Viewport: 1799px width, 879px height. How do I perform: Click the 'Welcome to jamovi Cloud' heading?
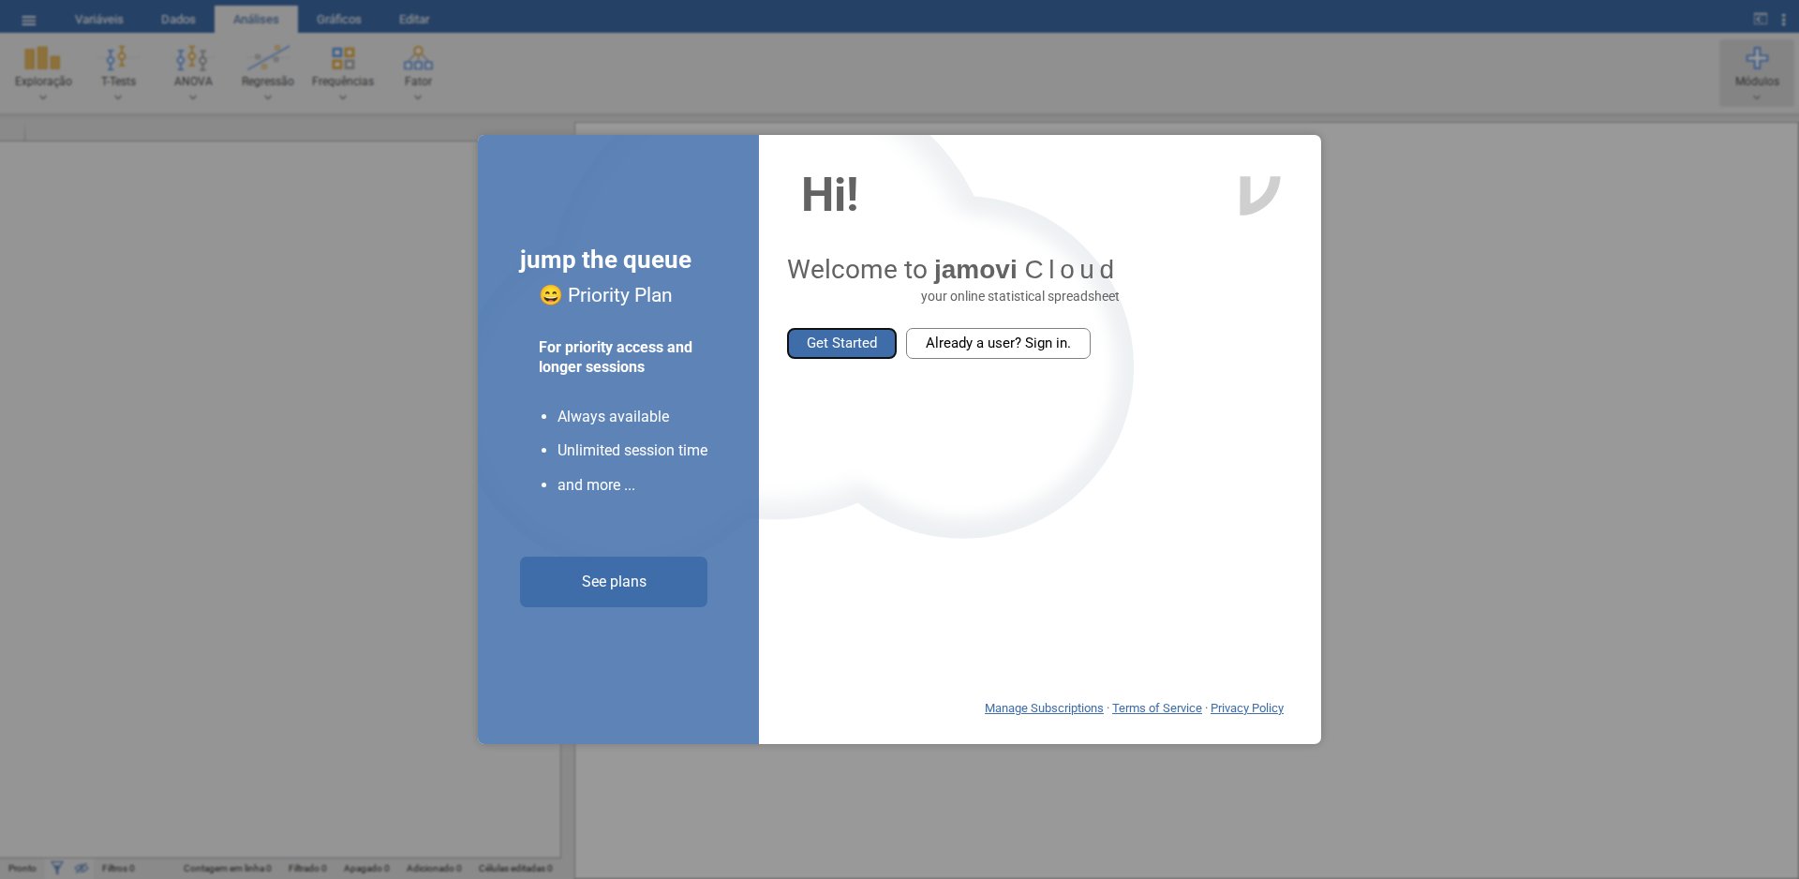(951, 269)
